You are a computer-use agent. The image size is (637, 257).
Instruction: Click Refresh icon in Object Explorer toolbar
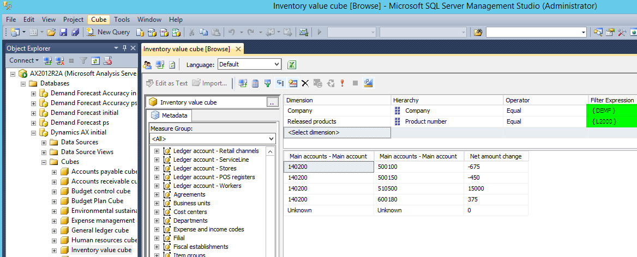pyautogui.click(x=95, y=60)
